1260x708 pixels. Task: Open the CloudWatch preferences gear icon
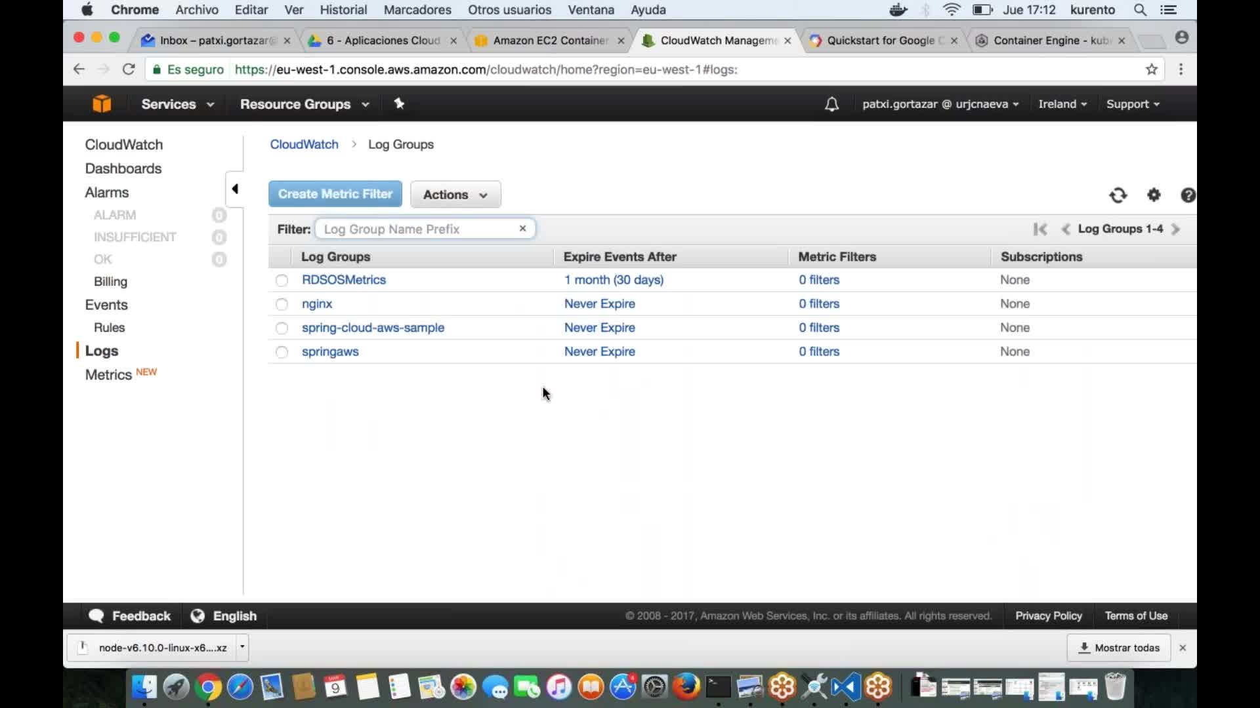tap(1154, 195)
